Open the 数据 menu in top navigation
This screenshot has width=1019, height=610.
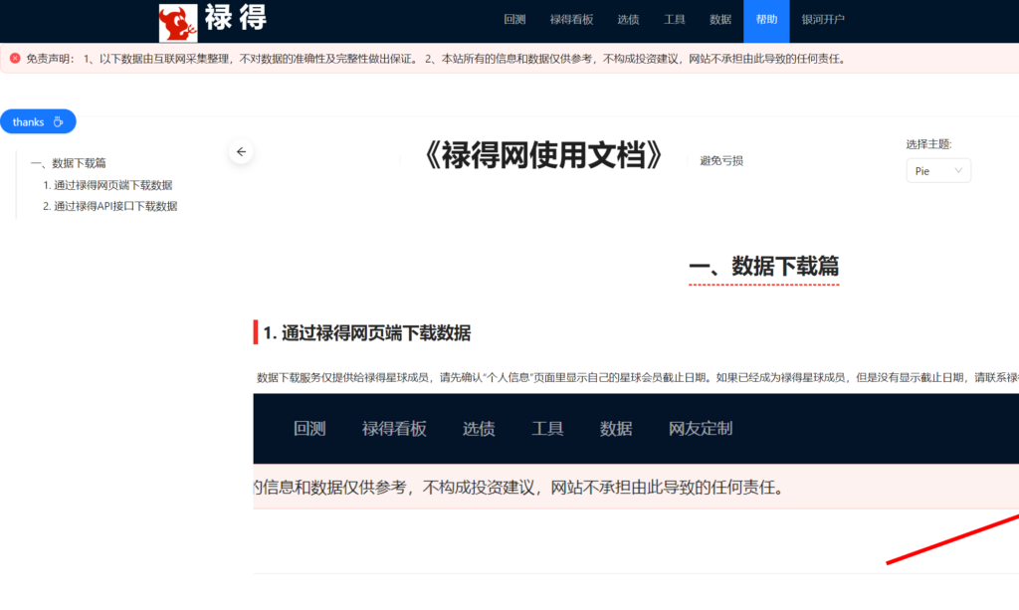720,20
